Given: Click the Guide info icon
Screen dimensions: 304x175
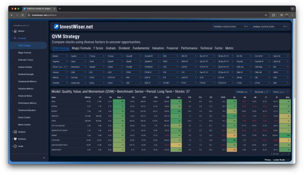Looking at the screenshot, I should (x=15, y=146).
